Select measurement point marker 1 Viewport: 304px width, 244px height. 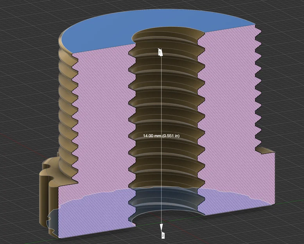point(160,52)
